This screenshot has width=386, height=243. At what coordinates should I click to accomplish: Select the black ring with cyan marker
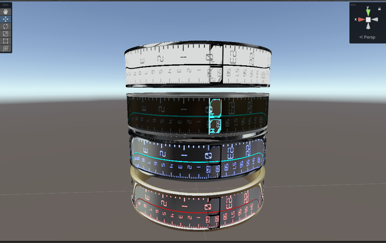click(x=197, y=114)
